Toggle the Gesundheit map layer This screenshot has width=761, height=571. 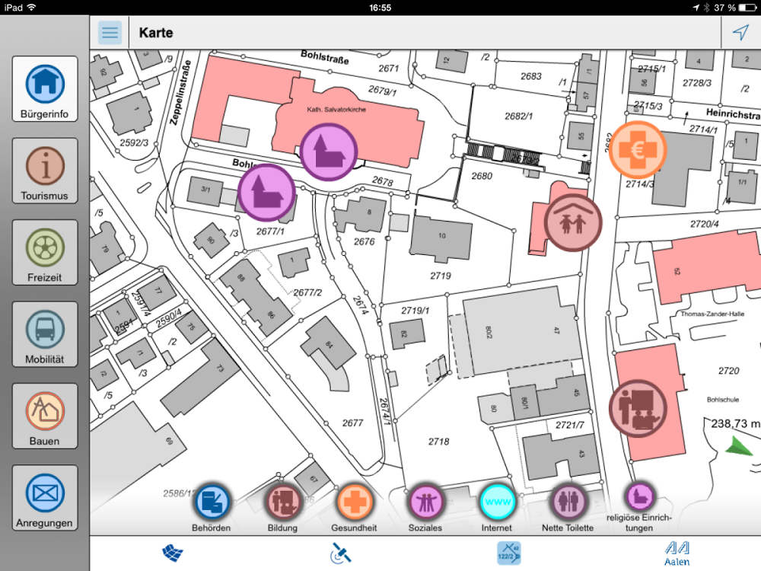(x=355, y=502)
